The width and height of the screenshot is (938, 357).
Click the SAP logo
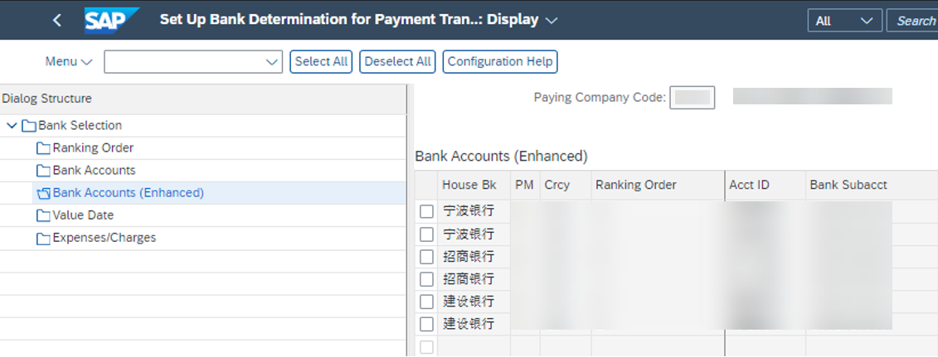tap(112, 21)
